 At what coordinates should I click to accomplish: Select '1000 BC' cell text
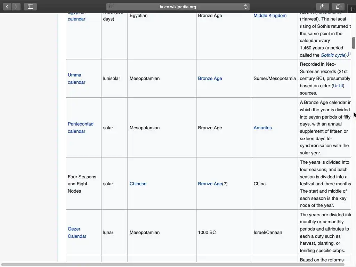tap(207, 233)
